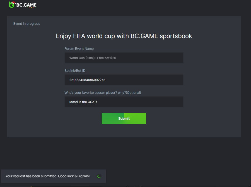This screenshot has width=251, height=187.
Task: Click the green loading spinner icon
Action: (x=99, y=176)
